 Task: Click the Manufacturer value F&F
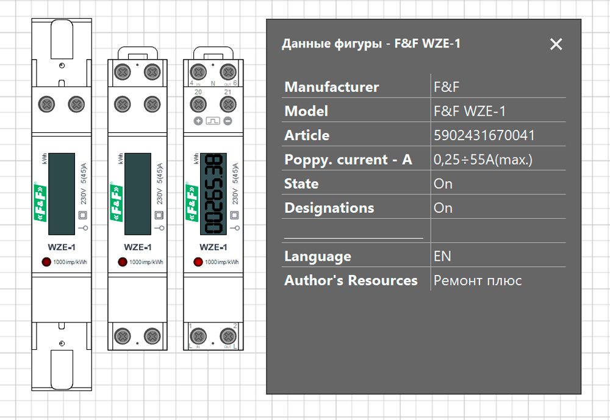(x=447, y=87)
